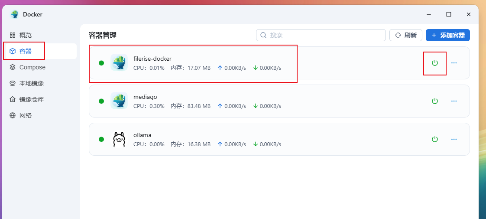Click the 添加容器 add container button

pyautogui.click(x=448, y=35)
